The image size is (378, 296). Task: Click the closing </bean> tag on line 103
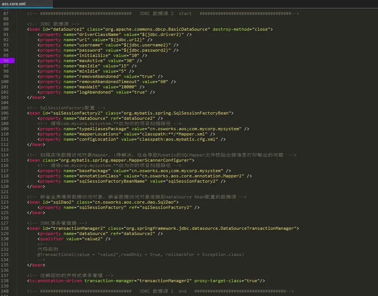(x=36, y=97)
